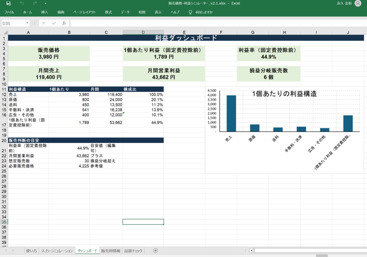Confirm formula entry with the checkmark icon
This screenshot has height=257, width=367.
(54, 23)
